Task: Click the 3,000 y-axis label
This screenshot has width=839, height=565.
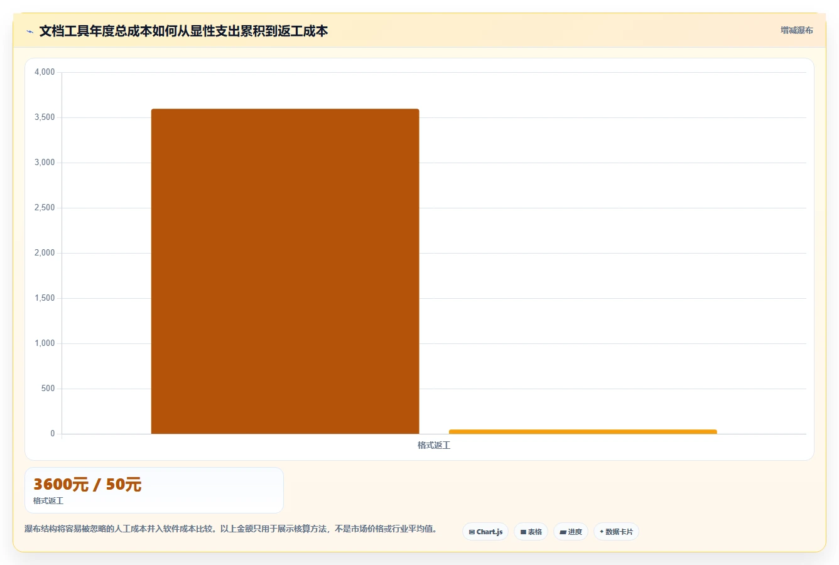Action: (45, 163)
